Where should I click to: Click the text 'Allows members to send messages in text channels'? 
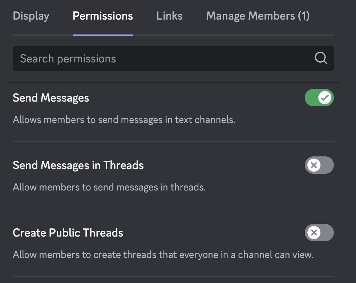click(x=124, y=120)
